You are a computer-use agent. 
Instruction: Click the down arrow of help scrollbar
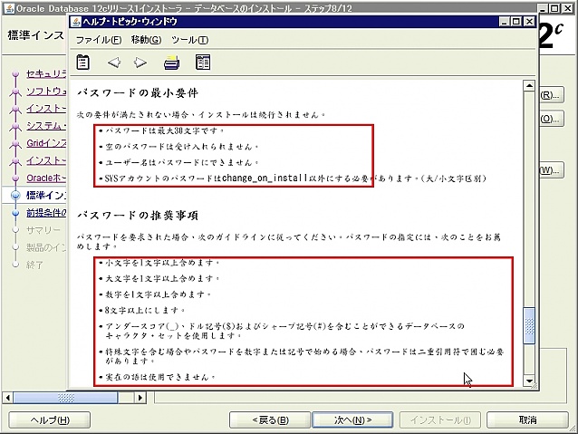pos(529,381)
